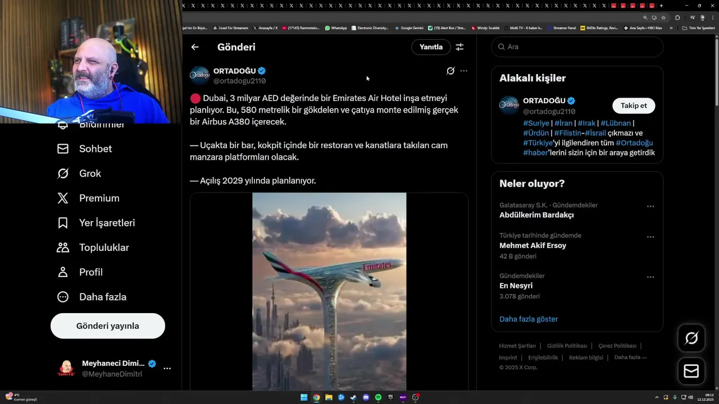This screenshot has height=404, width=719.
Task: Open the IMDb Ratings bookmark
Action: click(599, 28)
